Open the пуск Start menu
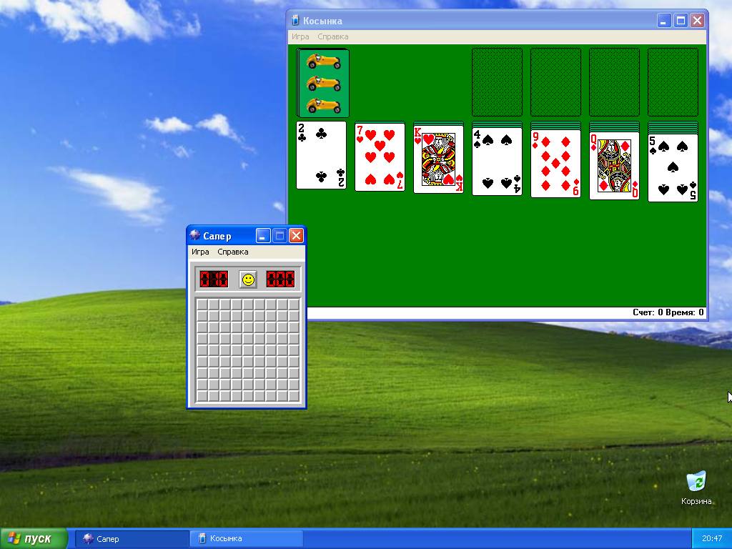Viewport: 732px width, 549px height. pos(34,539)
